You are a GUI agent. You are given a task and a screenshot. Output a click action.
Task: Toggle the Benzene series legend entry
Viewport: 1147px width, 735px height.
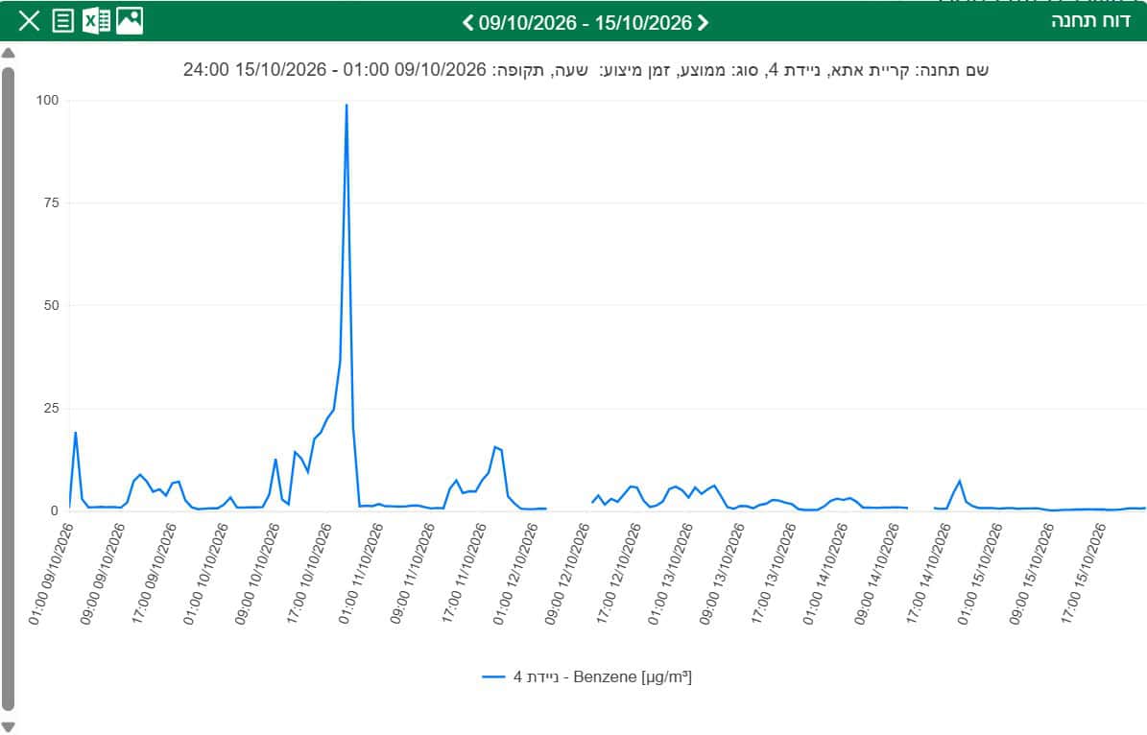click(x=586, y=677)
